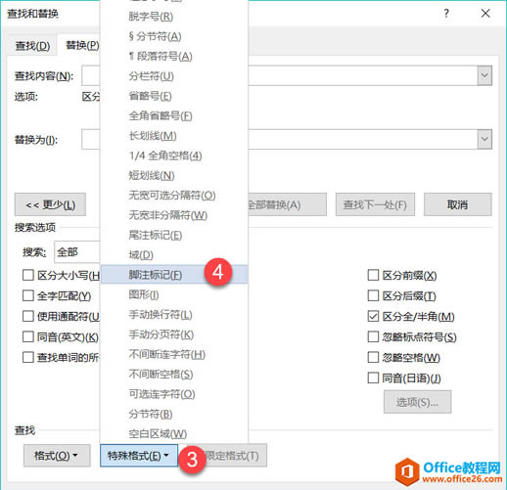The height and width of the screenshot is (490, 507).
Task: Click the << 更少(L) button
Action: point(50,204)
